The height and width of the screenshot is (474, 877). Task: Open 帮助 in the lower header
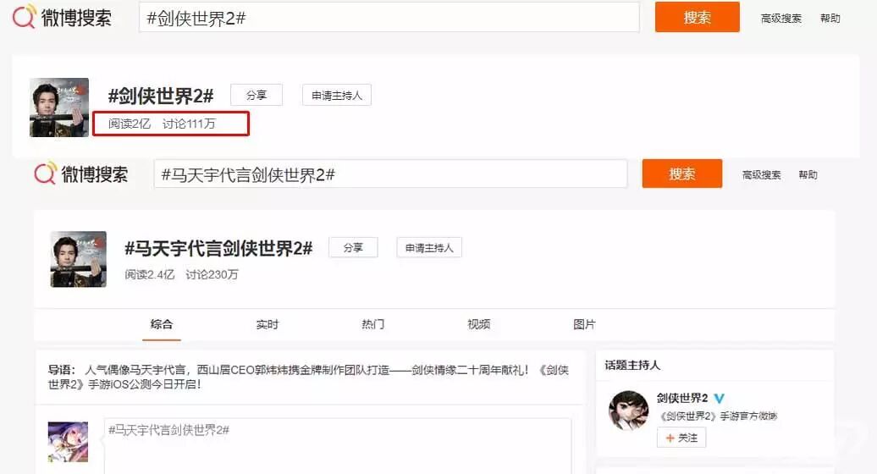808,175
